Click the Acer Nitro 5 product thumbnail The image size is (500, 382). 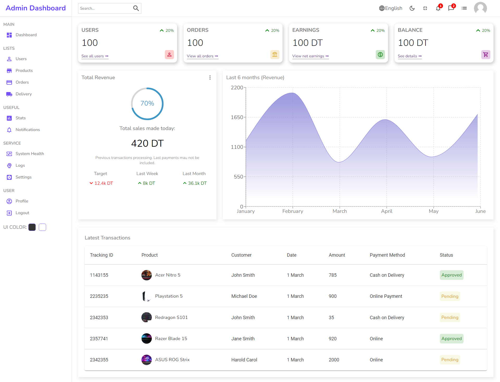147,275
